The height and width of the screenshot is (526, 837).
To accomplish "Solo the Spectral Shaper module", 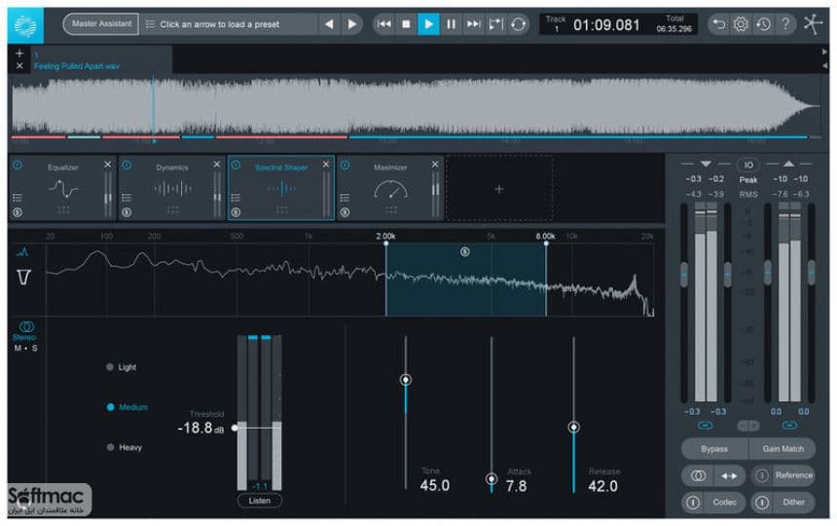I will 236,212.
